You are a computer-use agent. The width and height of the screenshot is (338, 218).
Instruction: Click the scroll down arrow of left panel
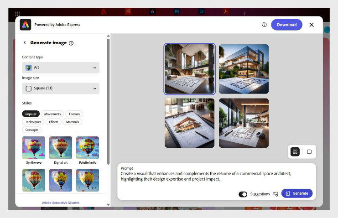108,205
